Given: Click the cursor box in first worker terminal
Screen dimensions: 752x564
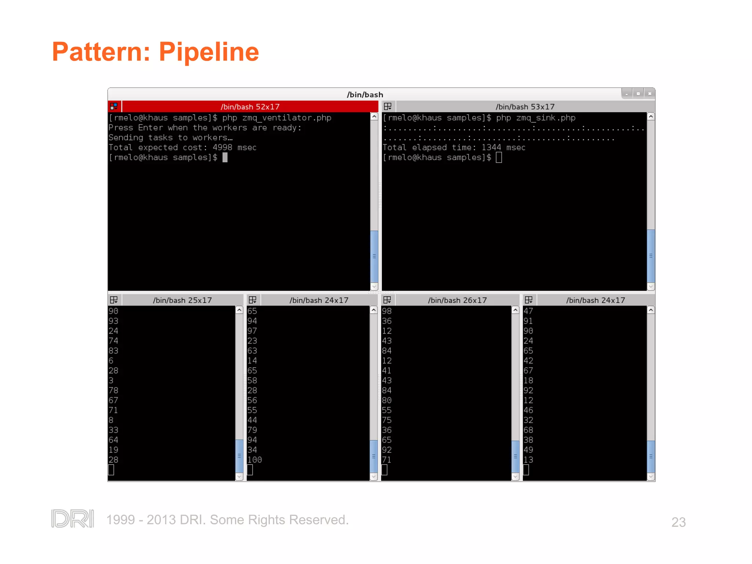Looking at the screenshot, I should point(111,470).
